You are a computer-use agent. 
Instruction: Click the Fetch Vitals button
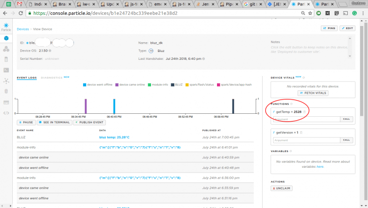coord(313,93)
